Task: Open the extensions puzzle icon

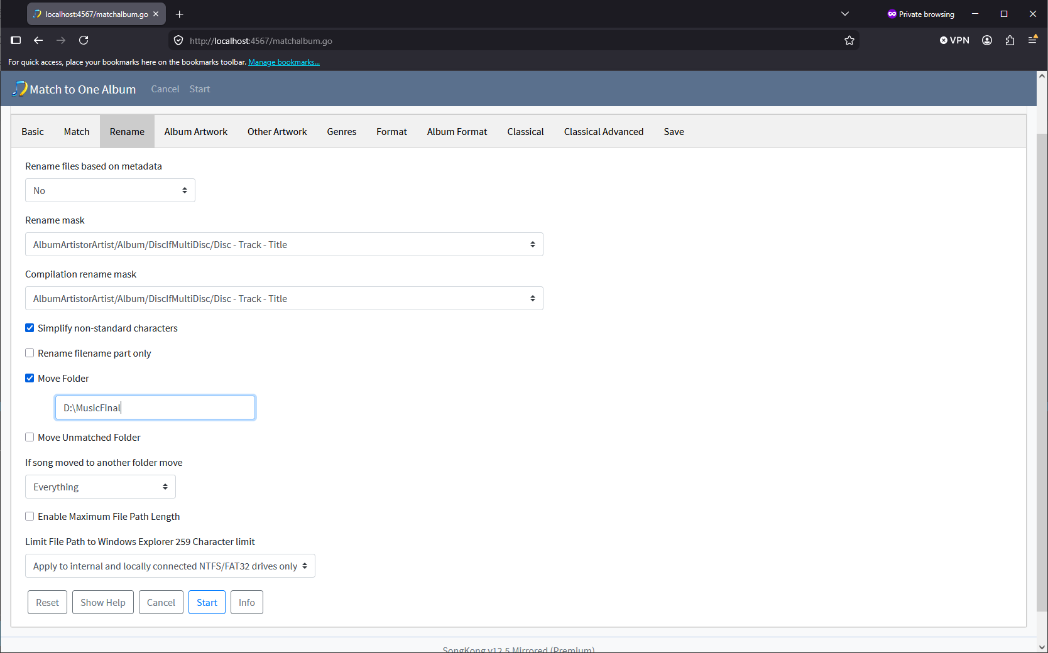Action: point(1010,40)
